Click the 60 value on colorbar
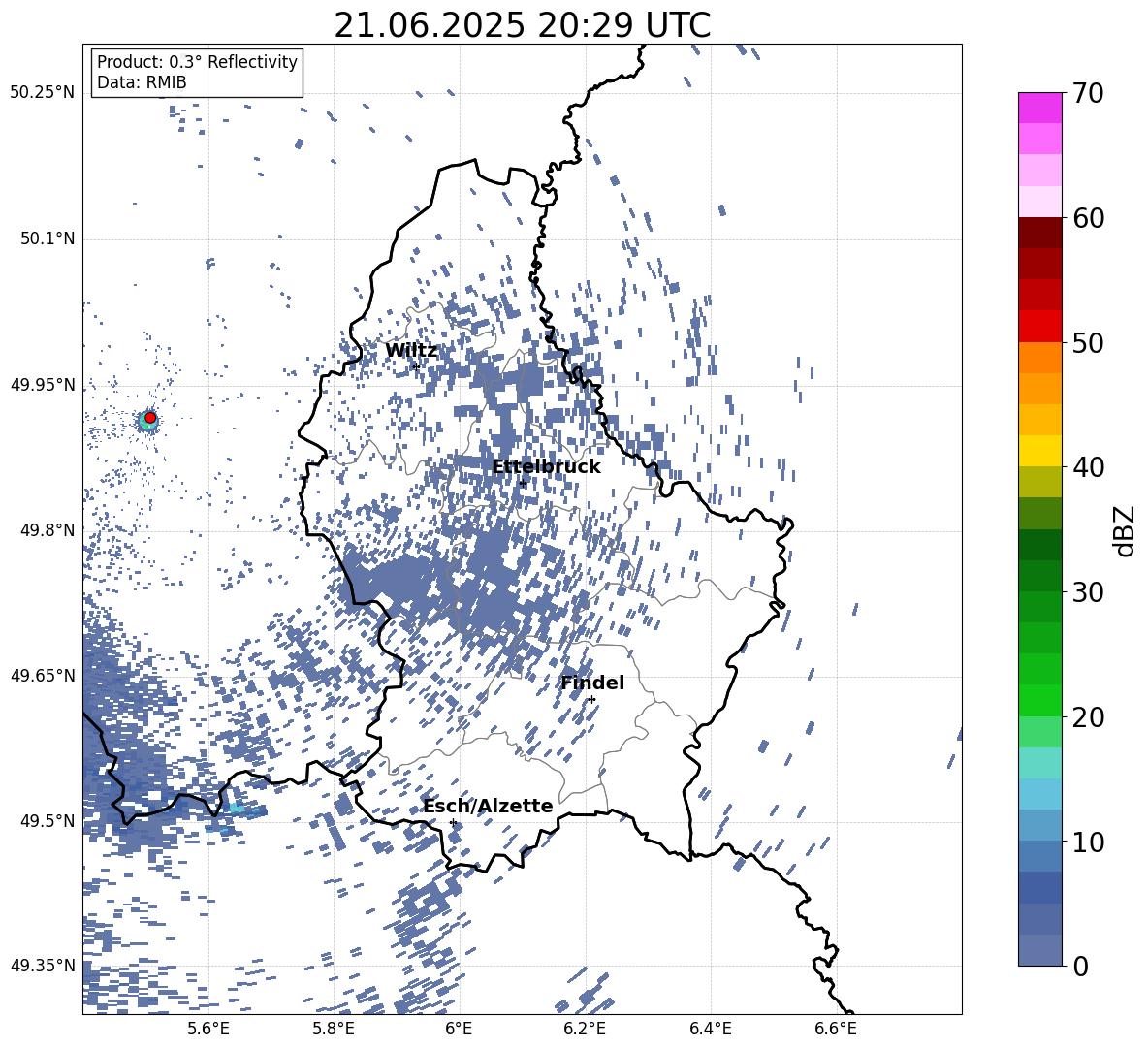 tap(1087, 218)
